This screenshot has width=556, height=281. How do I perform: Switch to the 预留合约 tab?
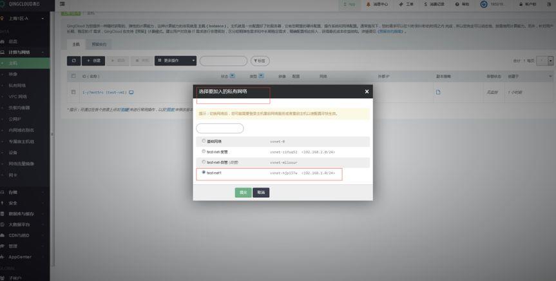click(x=99, y=44)
